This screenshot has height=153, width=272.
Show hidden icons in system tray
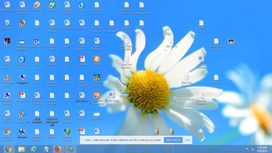(242, 149)
